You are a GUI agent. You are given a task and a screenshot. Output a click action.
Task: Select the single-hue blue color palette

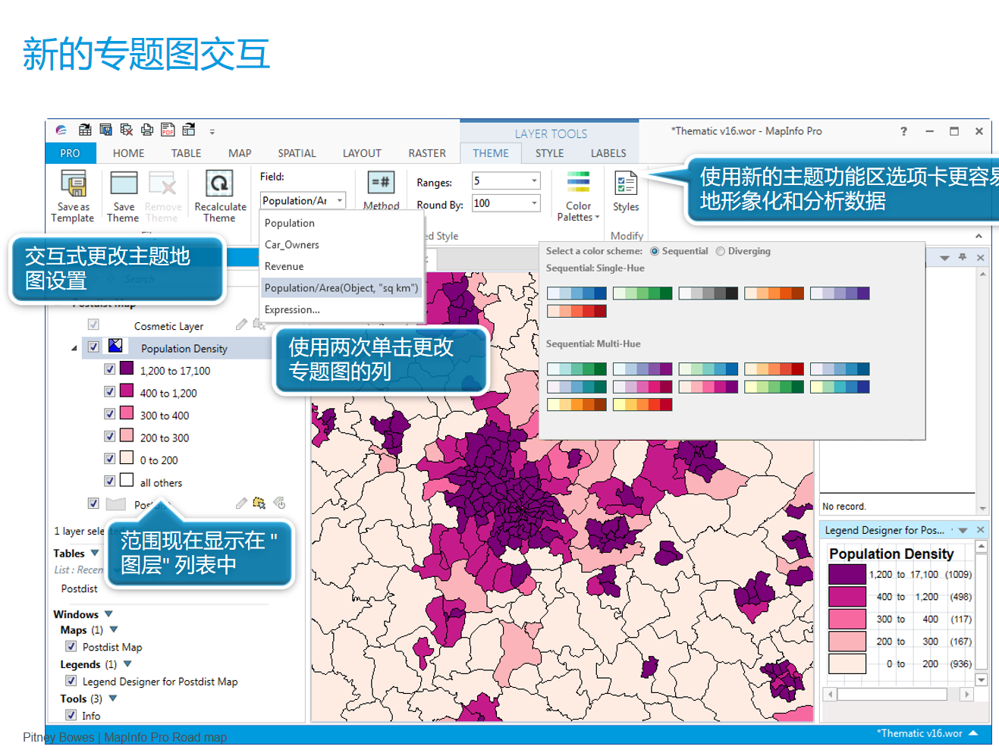tap(576, 293)
